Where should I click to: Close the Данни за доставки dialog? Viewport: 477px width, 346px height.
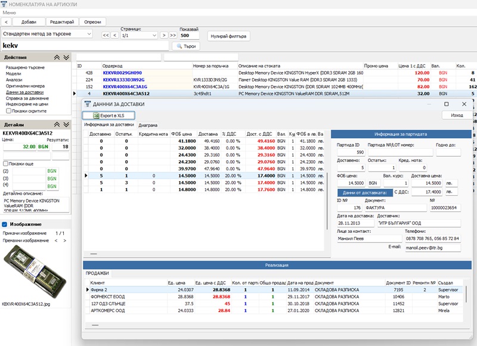click(464, 104)
